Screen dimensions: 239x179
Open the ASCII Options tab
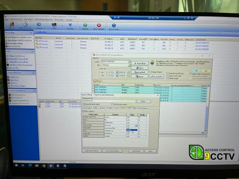point(143,108)
